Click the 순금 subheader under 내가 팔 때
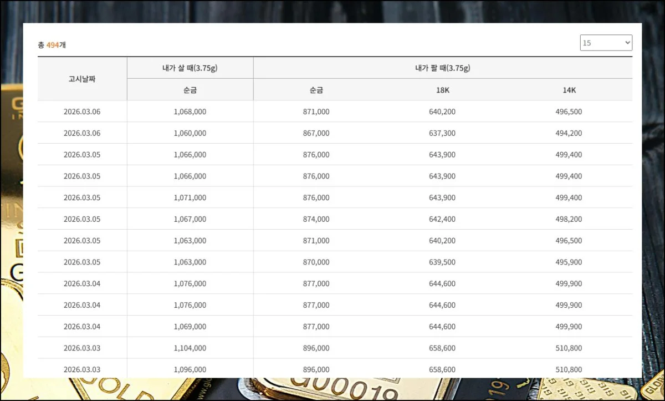 coord(316,90)
